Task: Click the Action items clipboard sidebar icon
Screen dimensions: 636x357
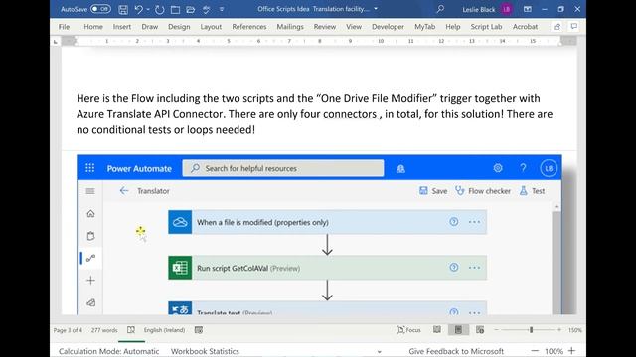Action: click(x=90, y=236)
